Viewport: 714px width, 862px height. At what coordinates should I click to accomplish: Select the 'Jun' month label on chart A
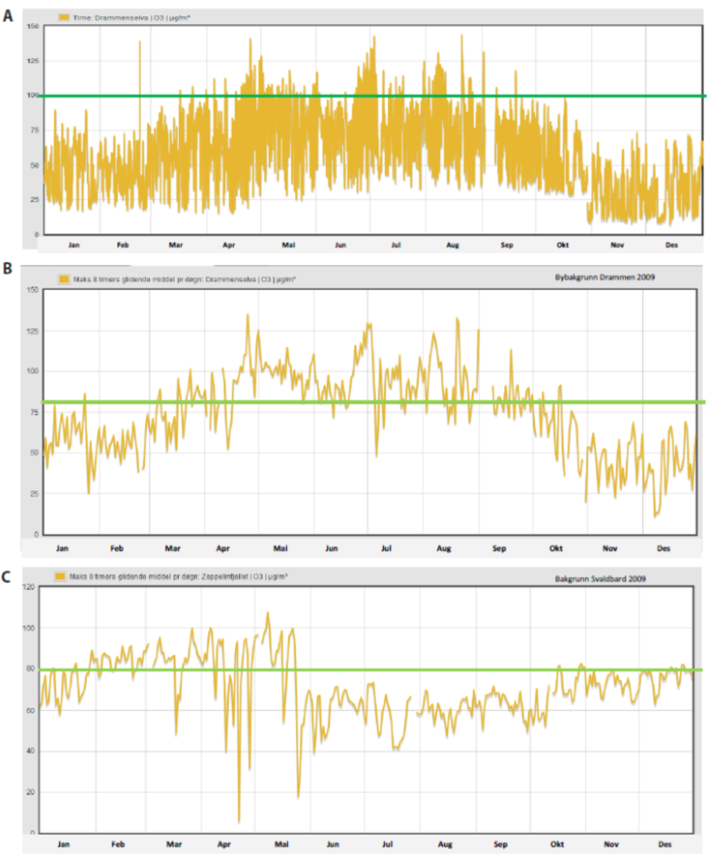pos(340,244)
